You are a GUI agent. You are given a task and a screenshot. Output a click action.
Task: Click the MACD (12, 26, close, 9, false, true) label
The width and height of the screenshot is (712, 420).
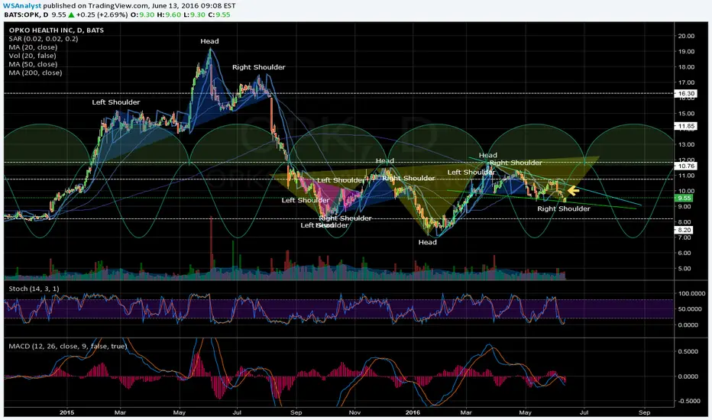point(68,347)
